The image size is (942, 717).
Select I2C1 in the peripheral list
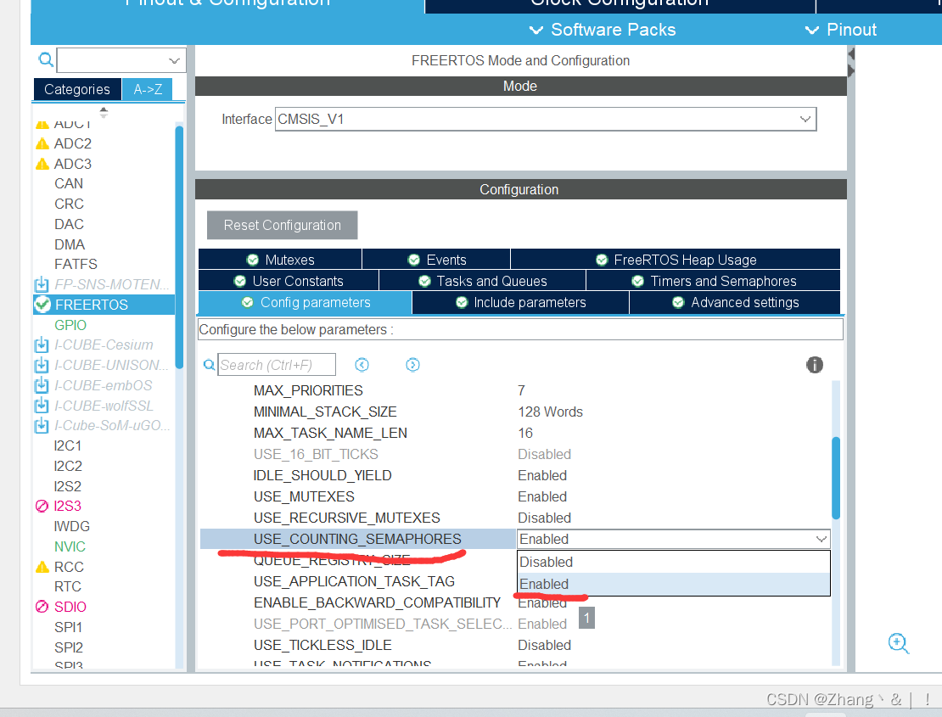[67, 445]
